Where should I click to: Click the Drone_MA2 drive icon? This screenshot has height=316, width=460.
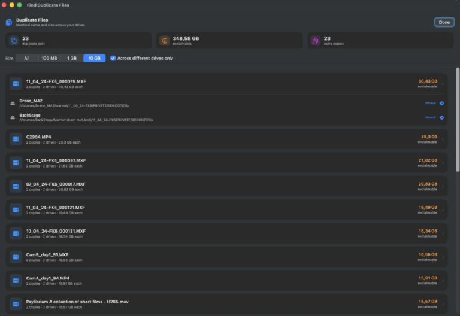point(13,103)
